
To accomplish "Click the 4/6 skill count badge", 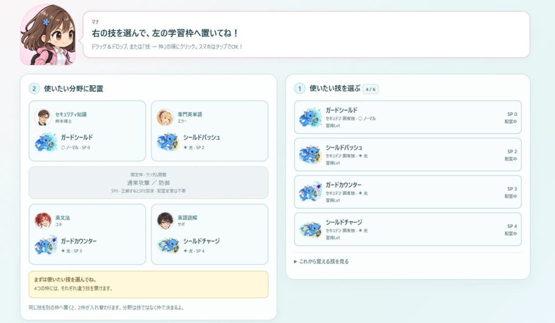I will tap(371, 89).
